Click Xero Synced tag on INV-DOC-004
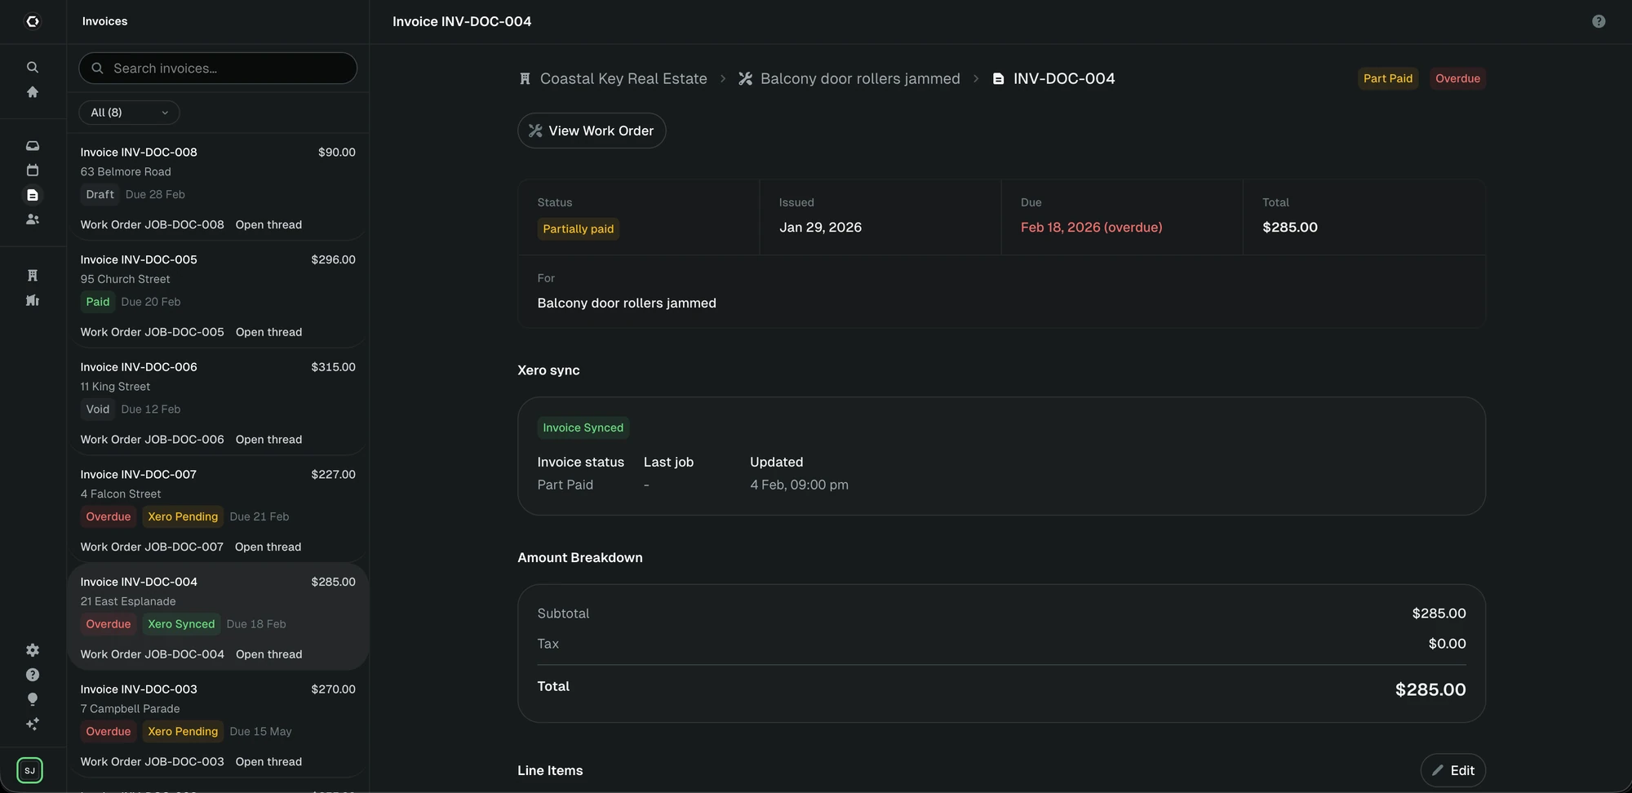 point(181,624)
